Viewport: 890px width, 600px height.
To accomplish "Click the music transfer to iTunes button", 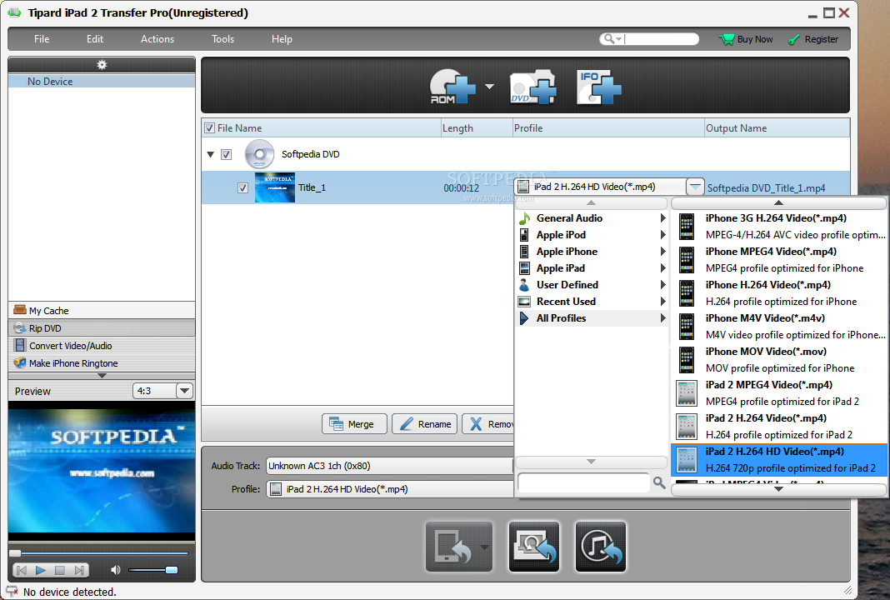I will (x=601, y=547).
